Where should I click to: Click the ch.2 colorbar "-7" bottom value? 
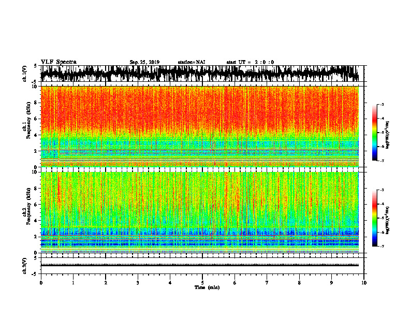382,246
